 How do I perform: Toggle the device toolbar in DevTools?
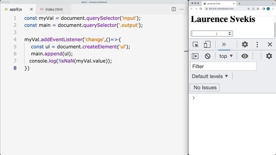(x=207, y=44)
